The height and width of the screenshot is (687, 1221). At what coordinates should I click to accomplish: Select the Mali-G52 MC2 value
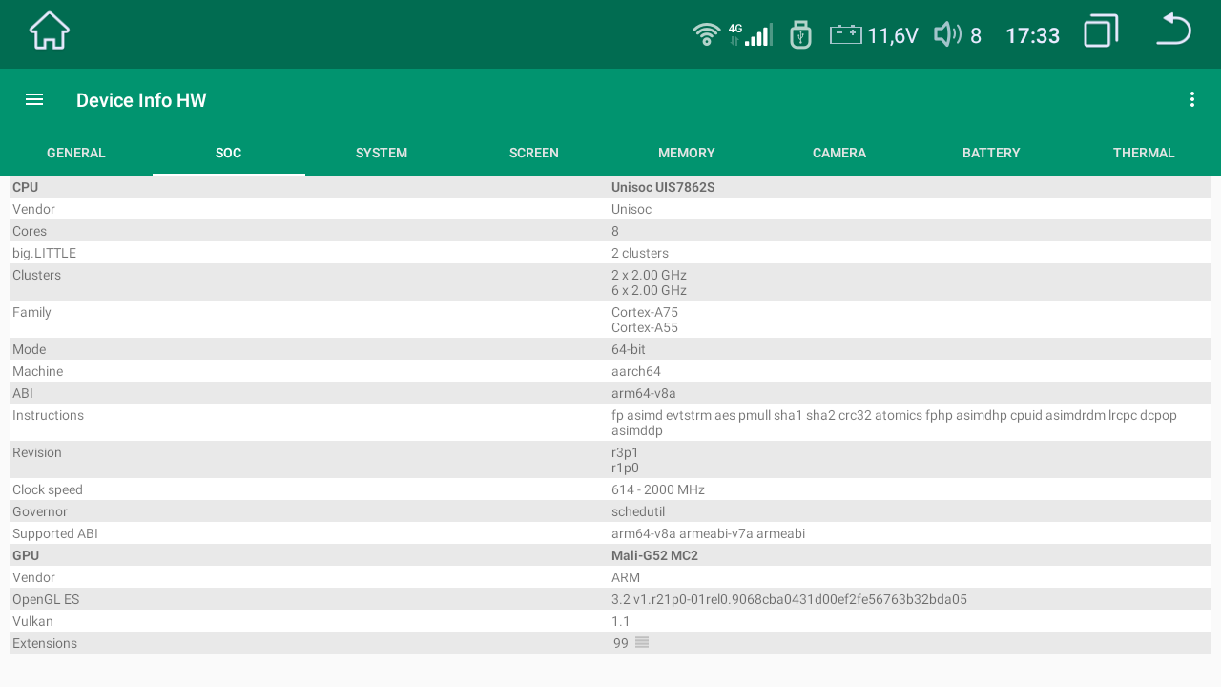coord(655,555)
